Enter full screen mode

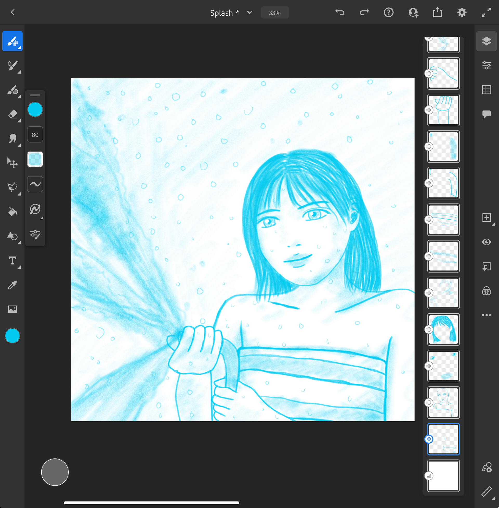487,12
